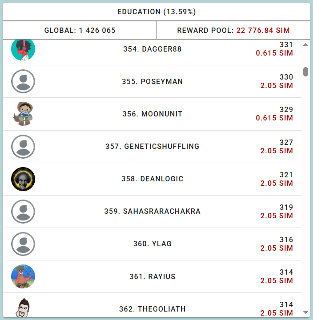Click Sahasrarachakra's default avatar icon
This screenshot has height=320, width=313.
point(23,212)
